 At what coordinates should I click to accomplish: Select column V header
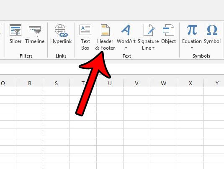point(137,83)
